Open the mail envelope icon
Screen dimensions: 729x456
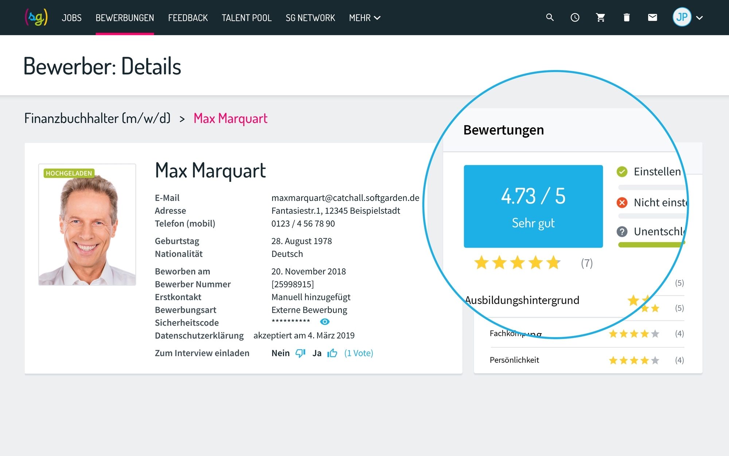pos(652,18)
